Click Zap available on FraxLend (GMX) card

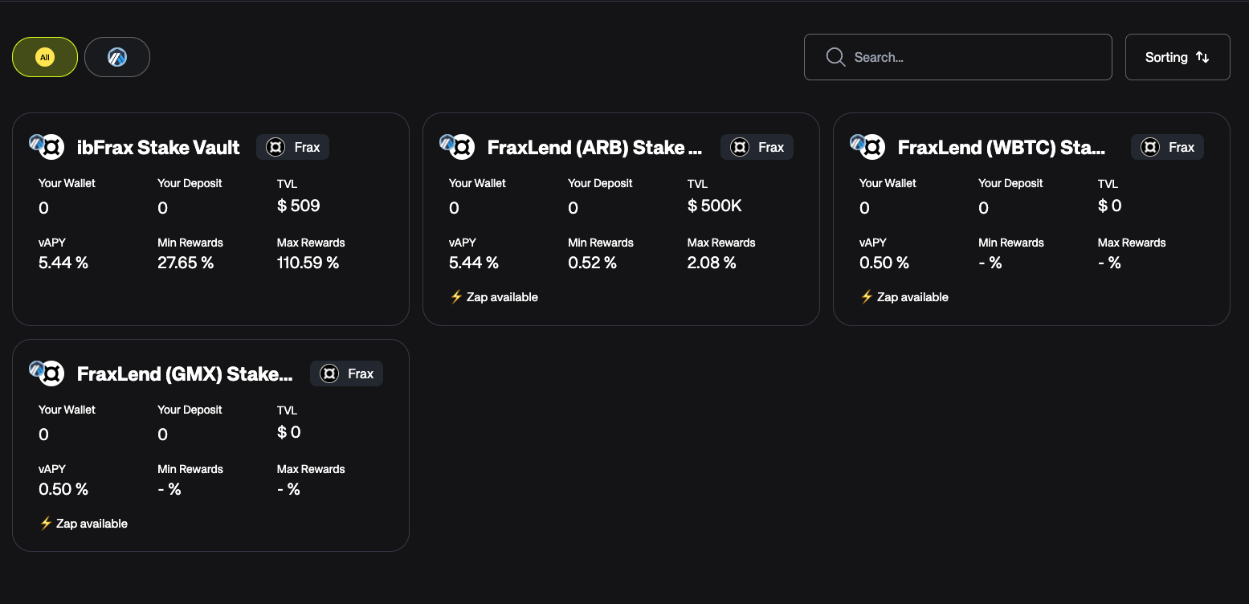point(84,524)
